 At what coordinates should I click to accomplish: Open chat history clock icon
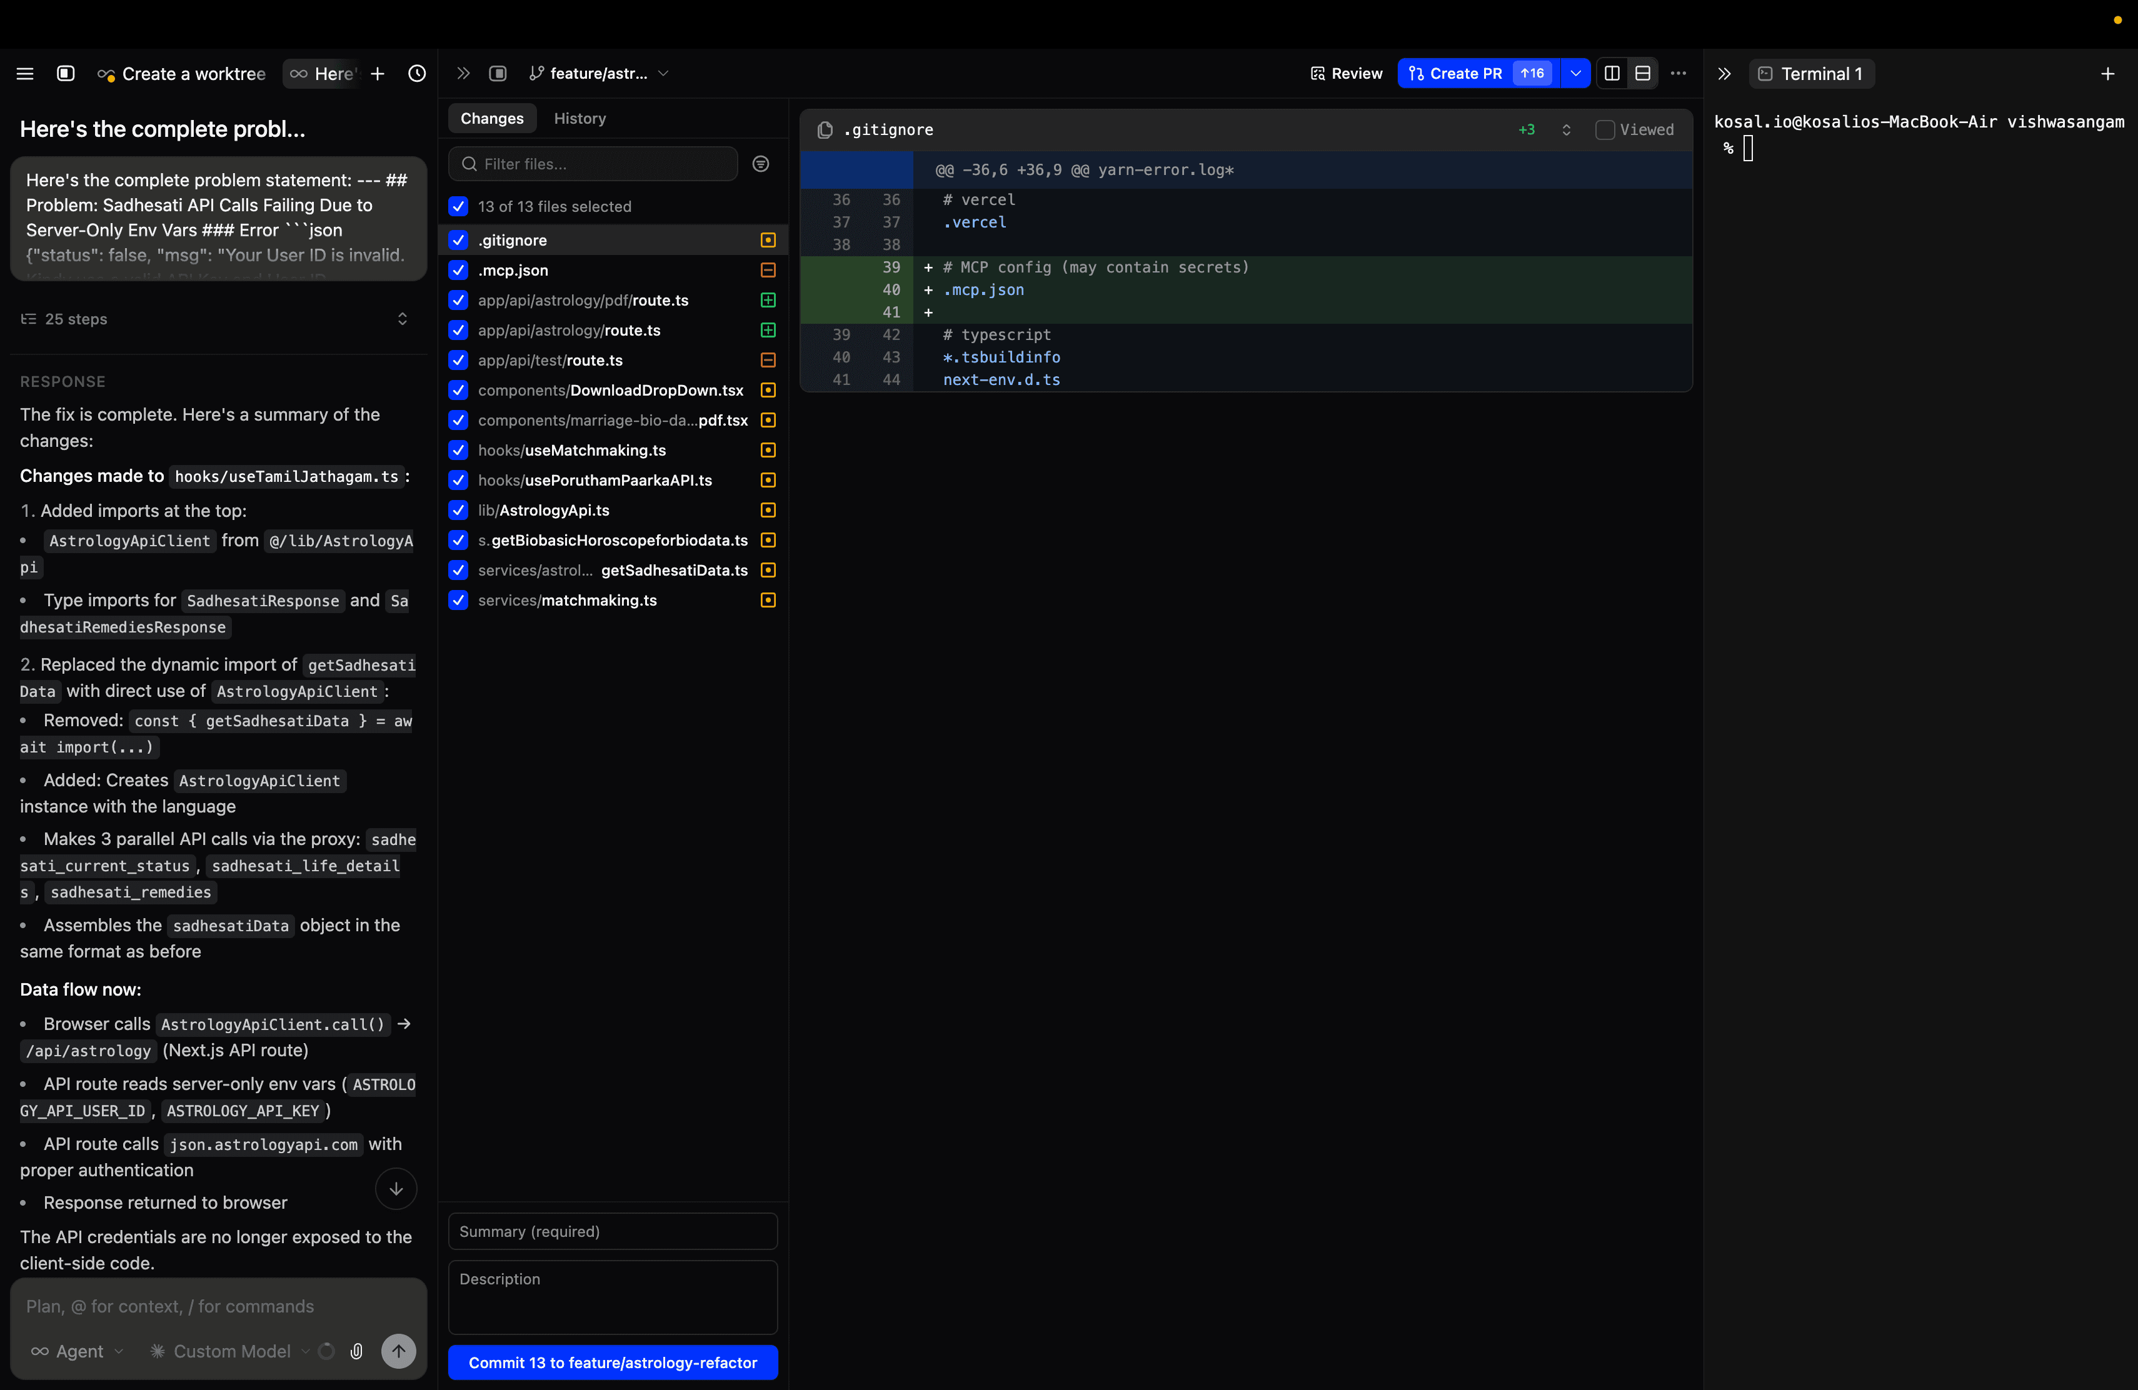417,74
